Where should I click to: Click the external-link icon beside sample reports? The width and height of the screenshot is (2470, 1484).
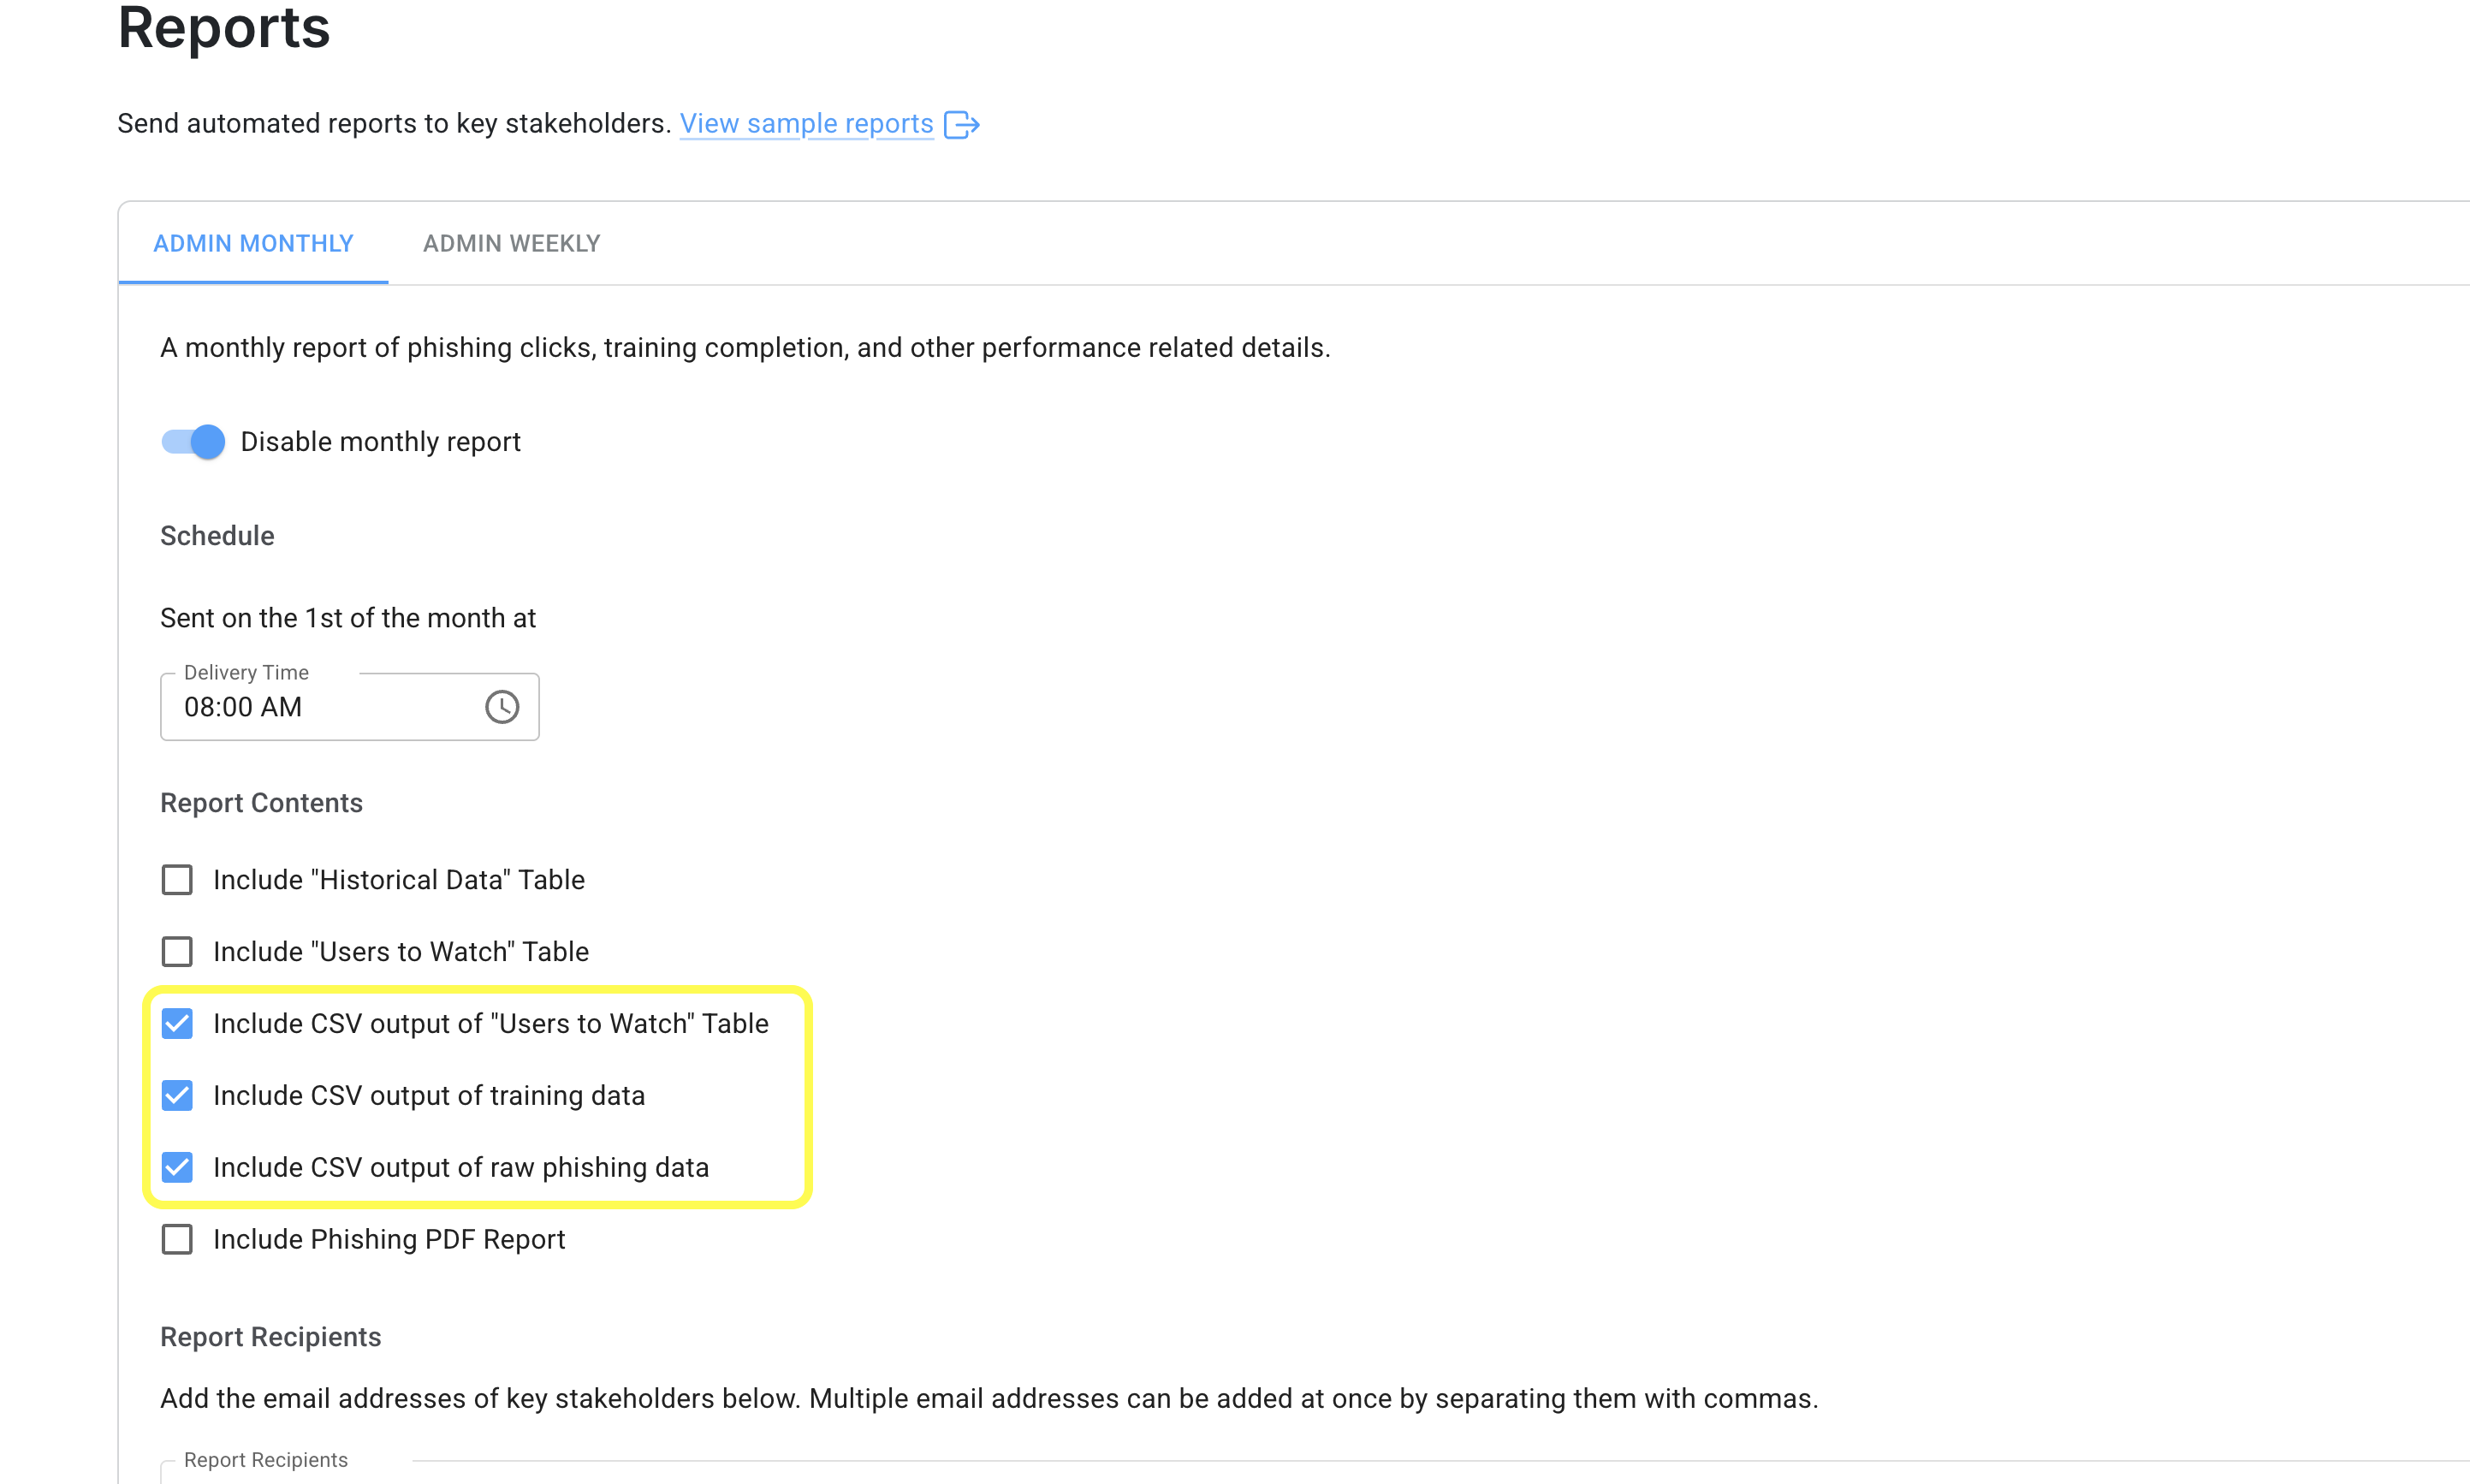(x=963, y=124)
